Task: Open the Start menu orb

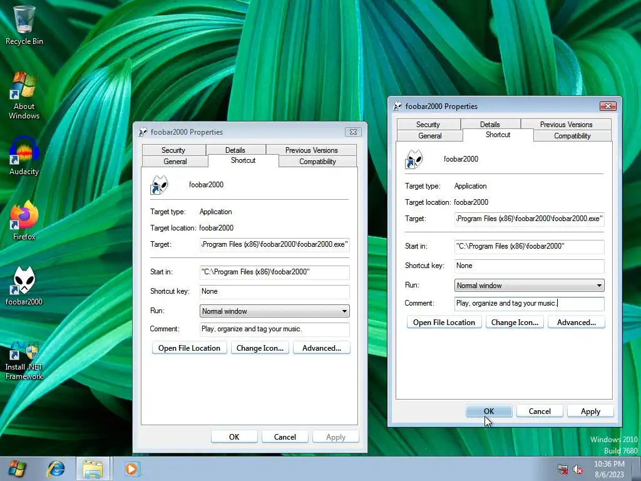Action: point(17,468)
